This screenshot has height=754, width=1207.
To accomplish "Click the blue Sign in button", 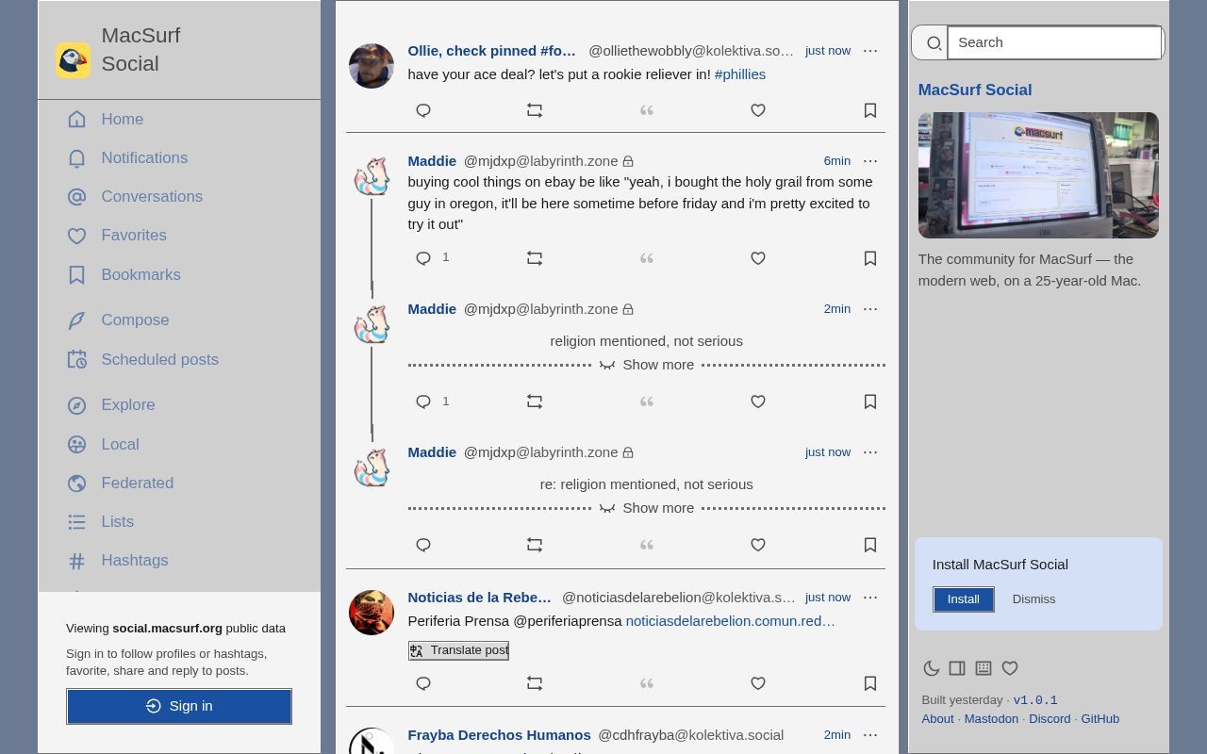I will coord(179,706).
